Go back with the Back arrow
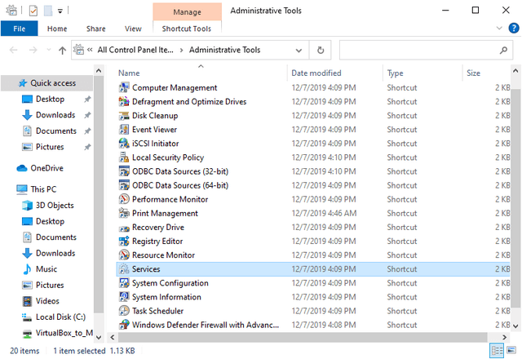 click(x=14, y=51)
